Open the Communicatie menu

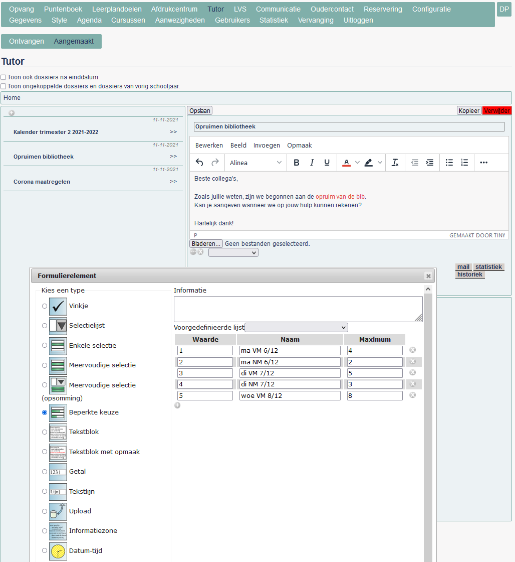(278, 9)
